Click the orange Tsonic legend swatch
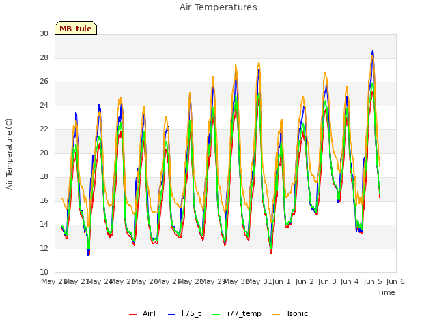This screenshot has height=327, width=437. pyautogui.click(x=276, y=315)
